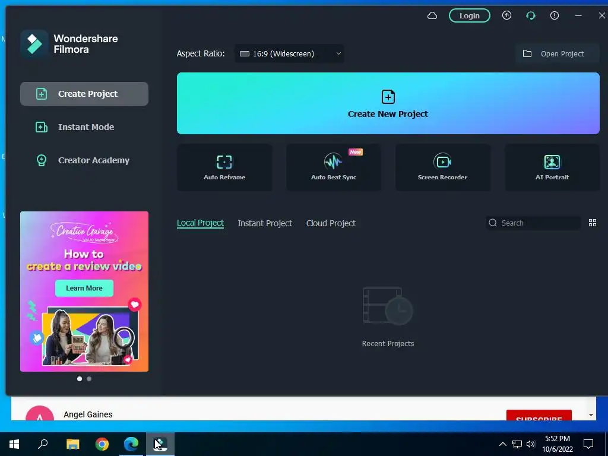
Task: Click Create New Project banner
Action: click(388, 103)
